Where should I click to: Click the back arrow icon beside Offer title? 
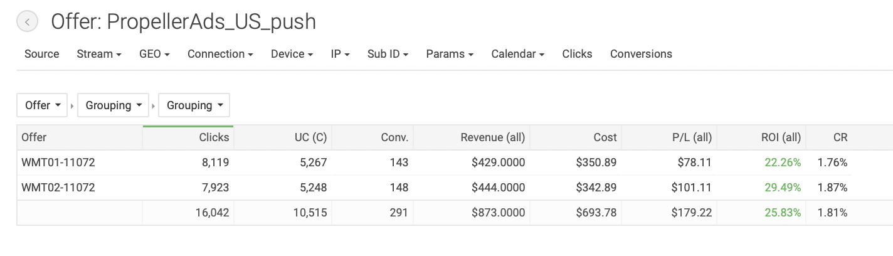27,22
